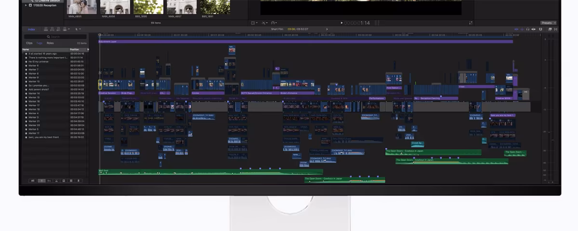
Task: Select the NNN_4856 clip thumbnail
Action: (115, 7)
